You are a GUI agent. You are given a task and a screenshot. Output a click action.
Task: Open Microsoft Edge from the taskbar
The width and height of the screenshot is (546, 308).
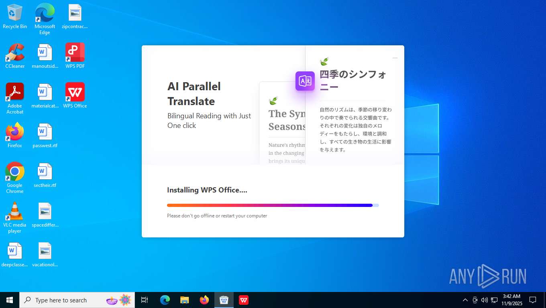[165, 300]
